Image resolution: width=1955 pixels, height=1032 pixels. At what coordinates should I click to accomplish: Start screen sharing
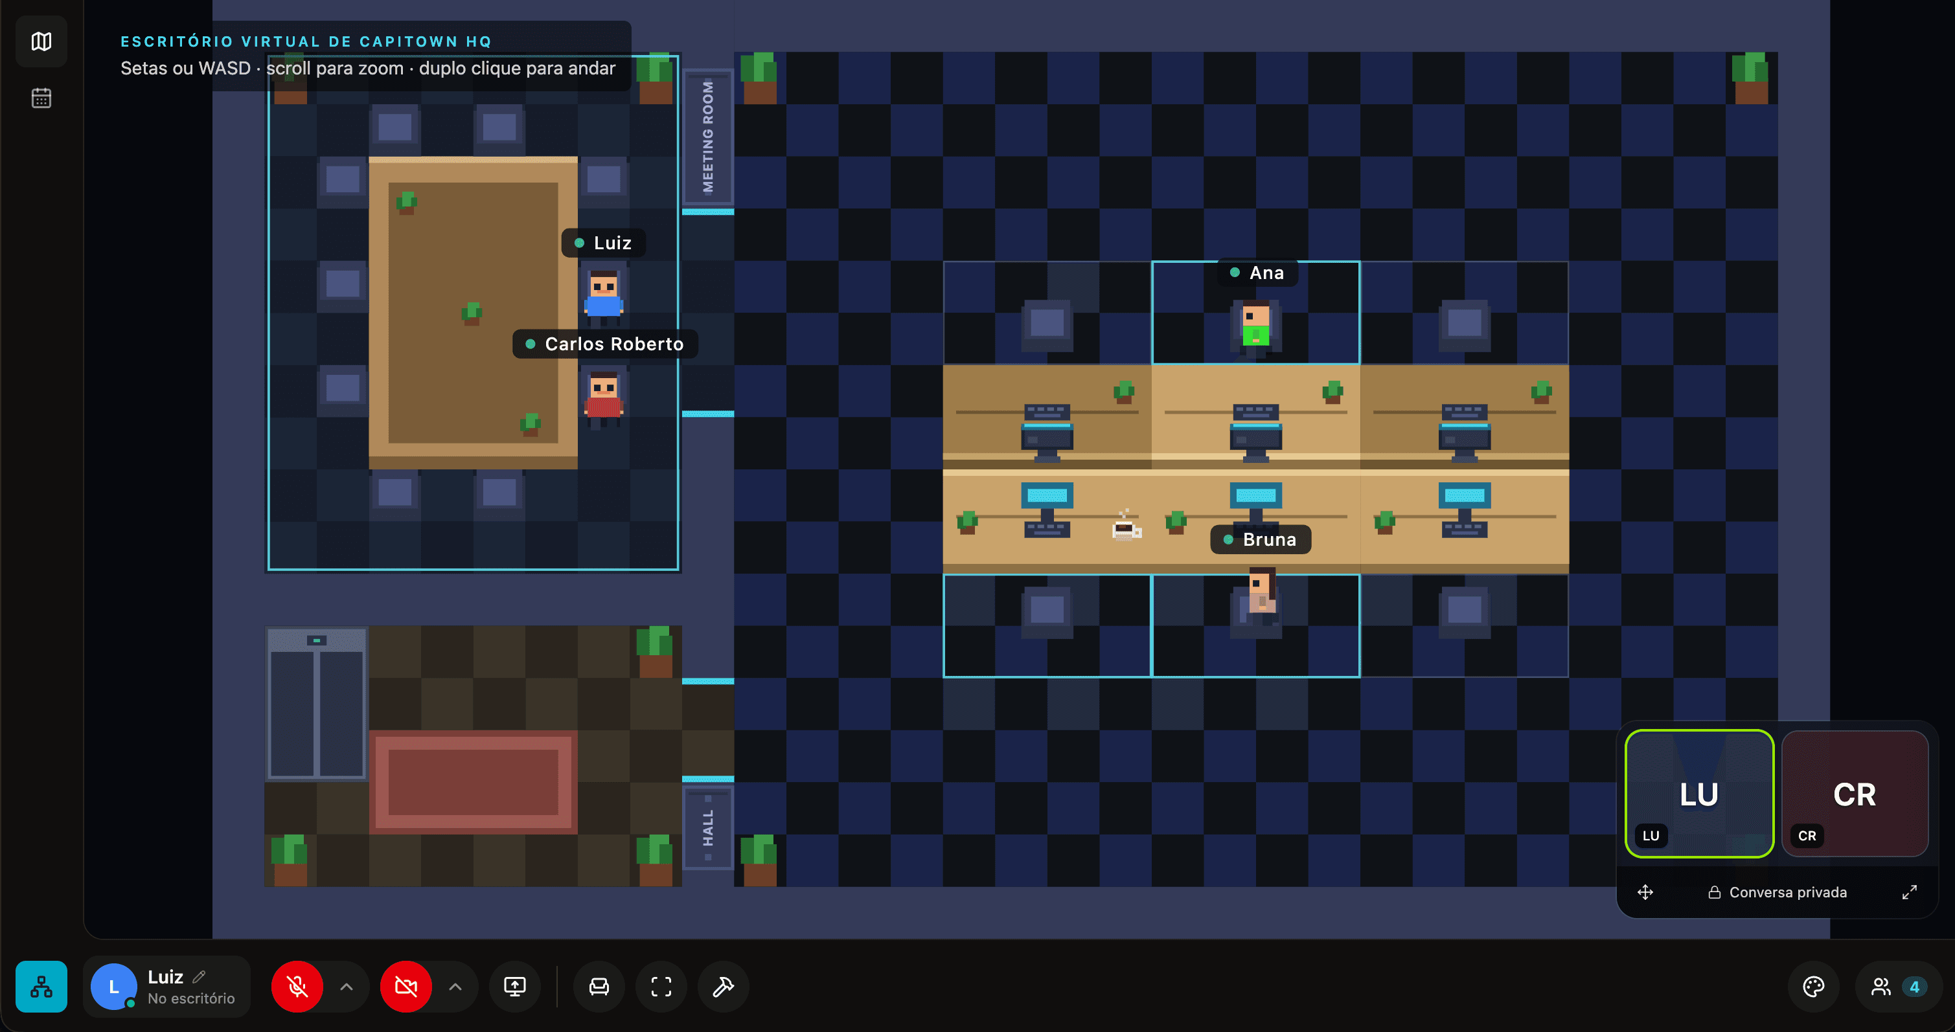point(514,987)
